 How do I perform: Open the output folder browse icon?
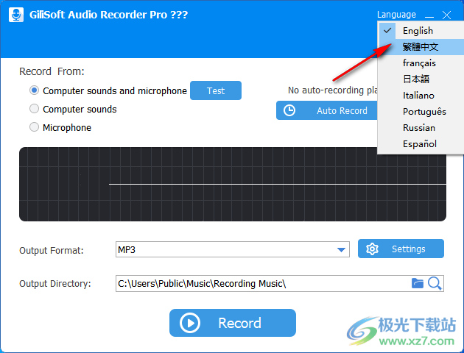click(x=418, y=283)
